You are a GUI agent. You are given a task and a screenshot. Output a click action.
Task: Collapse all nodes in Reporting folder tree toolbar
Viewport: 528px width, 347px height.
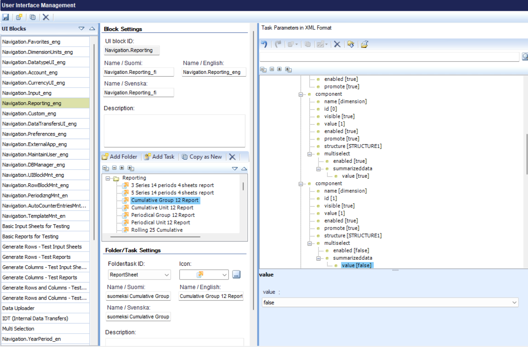pyautogui.click(x=106, y=168)
